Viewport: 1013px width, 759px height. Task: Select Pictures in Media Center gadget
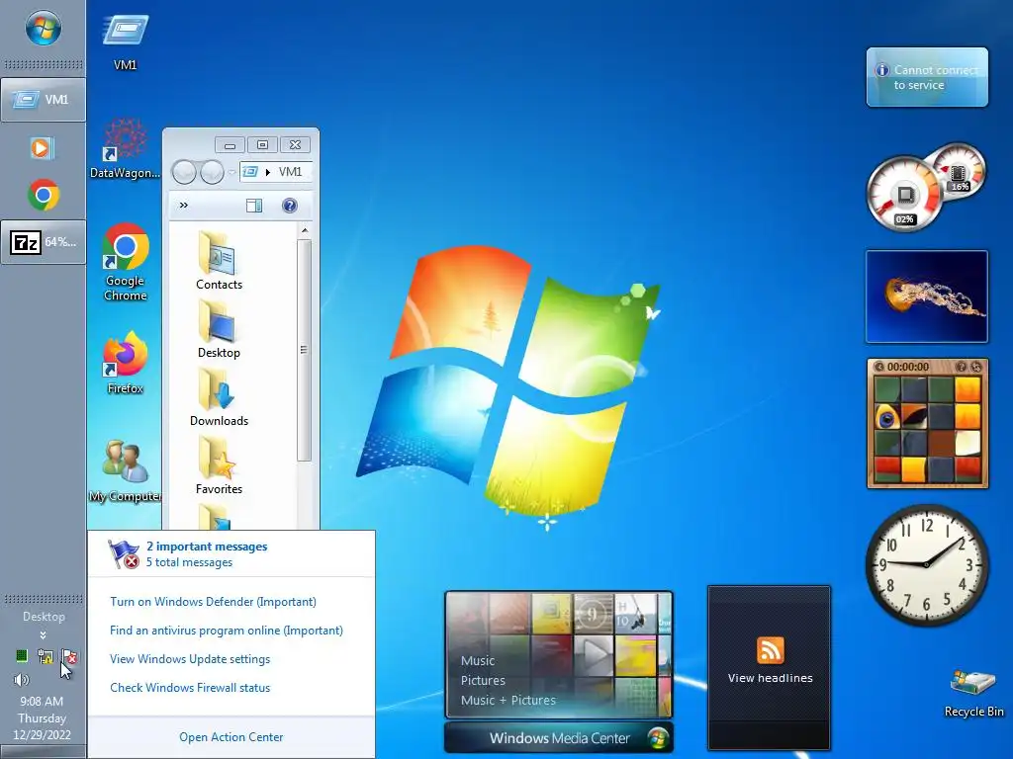point(483,680)
